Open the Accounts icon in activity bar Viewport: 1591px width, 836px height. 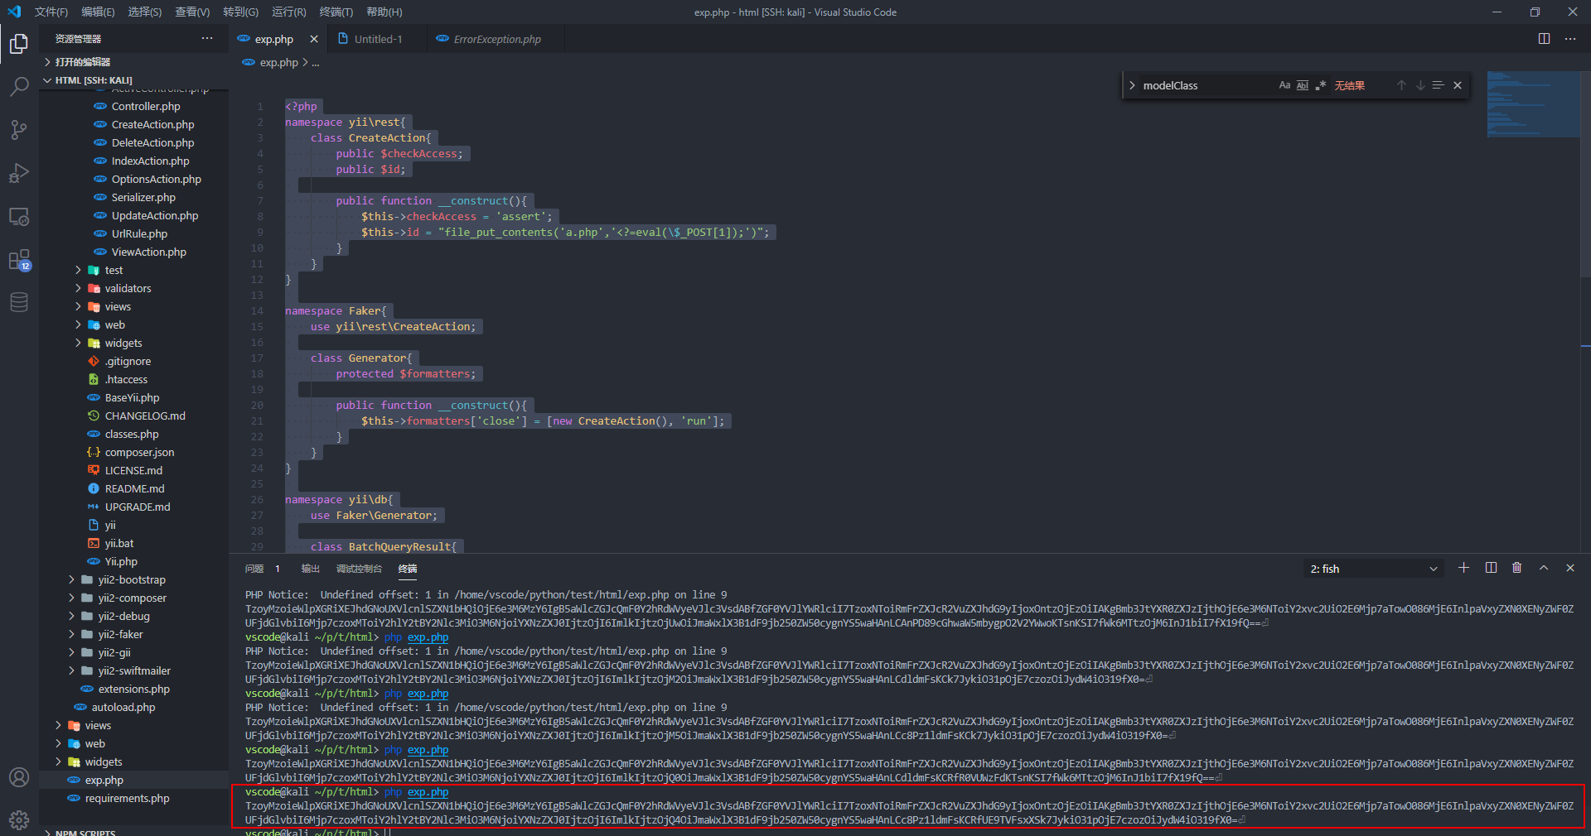pos(18,777)
